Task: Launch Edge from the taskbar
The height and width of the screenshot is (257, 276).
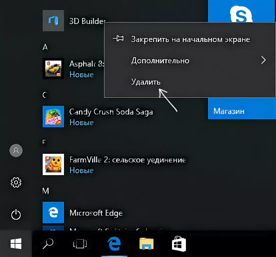Action: click(x=114, y=244)
